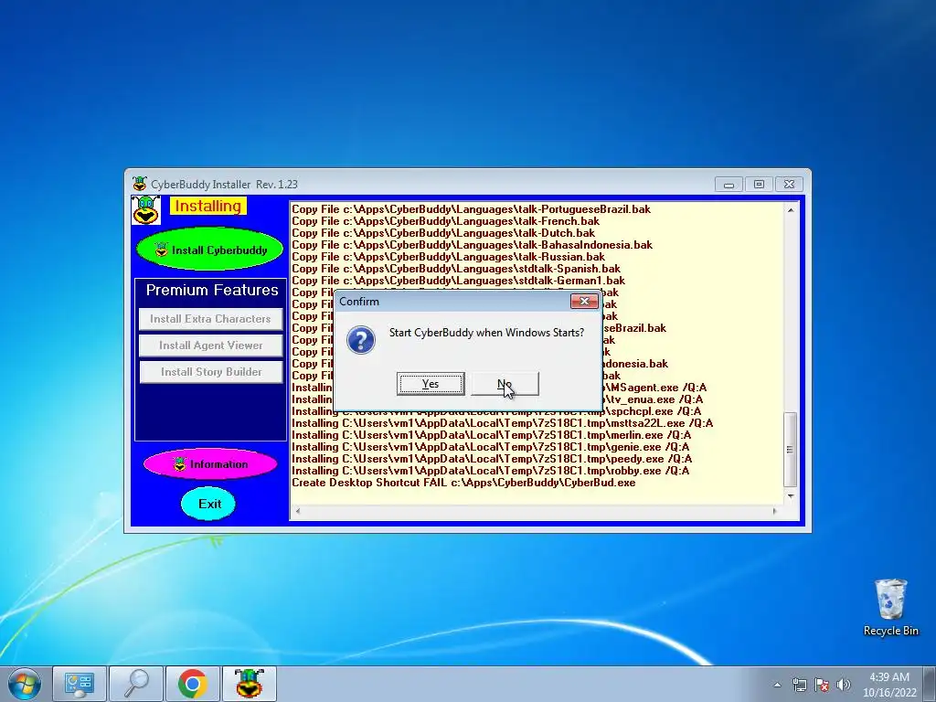
Task: Click the log line installing peedy.exe
Action: 492,459
